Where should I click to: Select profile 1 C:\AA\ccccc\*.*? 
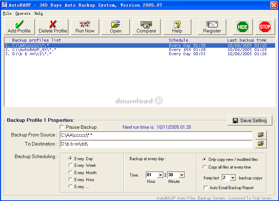tap(140, 45)
